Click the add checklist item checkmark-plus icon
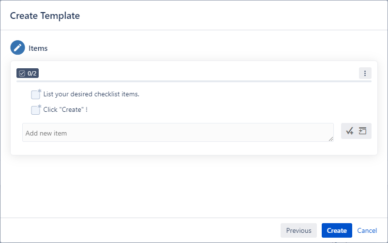 350,131
